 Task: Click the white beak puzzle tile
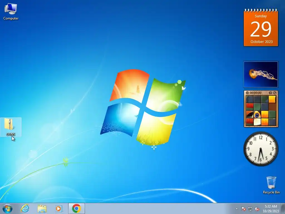[x=257, y=122]
